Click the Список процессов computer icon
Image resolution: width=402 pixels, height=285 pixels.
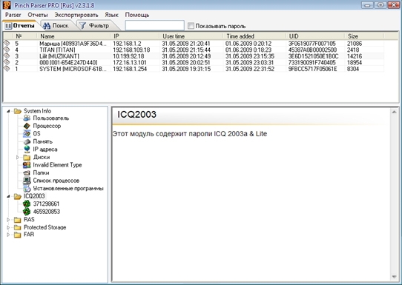tap(27, 181)
